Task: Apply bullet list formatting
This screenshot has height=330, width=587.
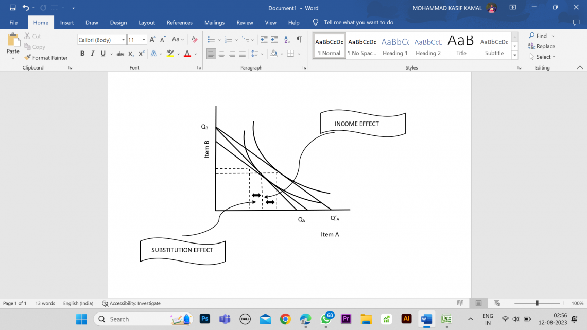Action: point(211,40)
